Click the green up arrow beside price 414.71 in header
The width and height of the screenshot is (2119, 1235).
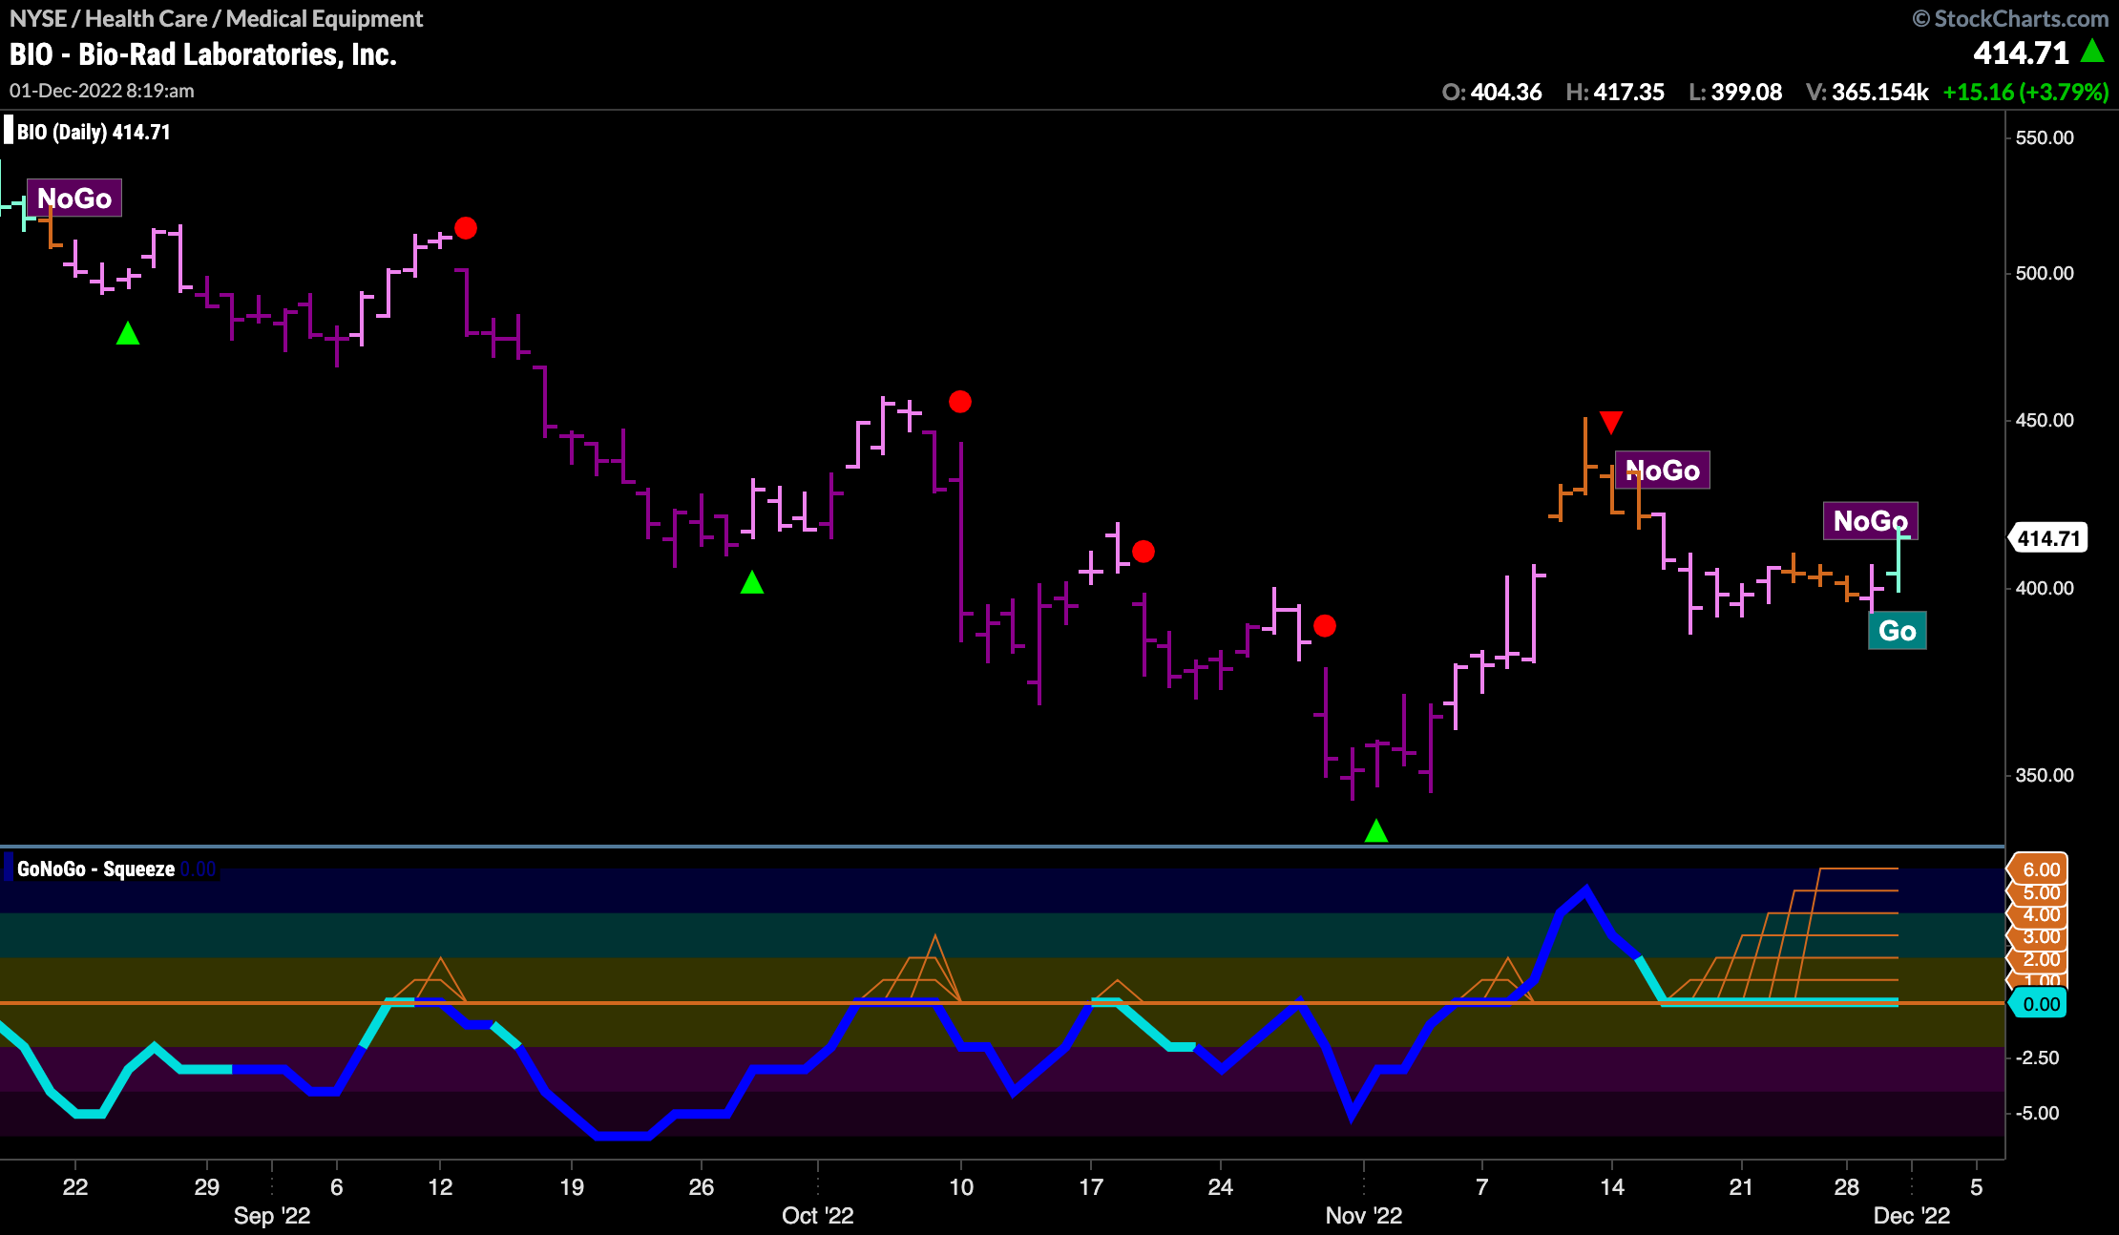point(2092,51)
